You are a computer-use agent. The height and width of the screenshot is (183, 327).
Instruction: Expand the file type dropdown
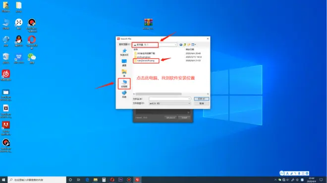pyautogui.click(x=189, y=104)
